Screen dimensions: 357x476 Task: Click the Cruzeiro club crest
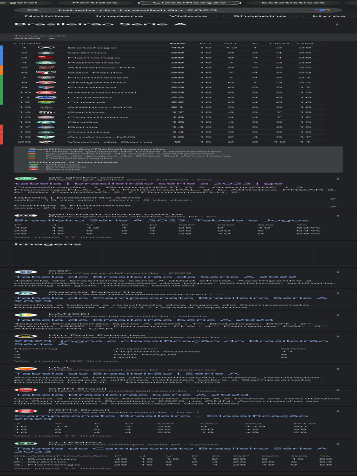tap(46, 98)
